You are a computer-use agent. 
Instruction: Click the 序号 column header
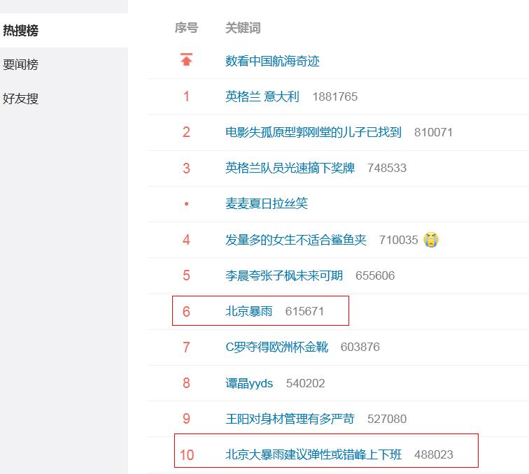click(x=186, y=28)
